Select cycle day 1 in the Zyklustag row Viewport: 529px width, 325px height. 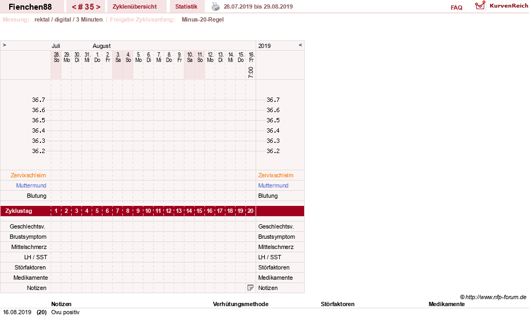coord(56,211)
